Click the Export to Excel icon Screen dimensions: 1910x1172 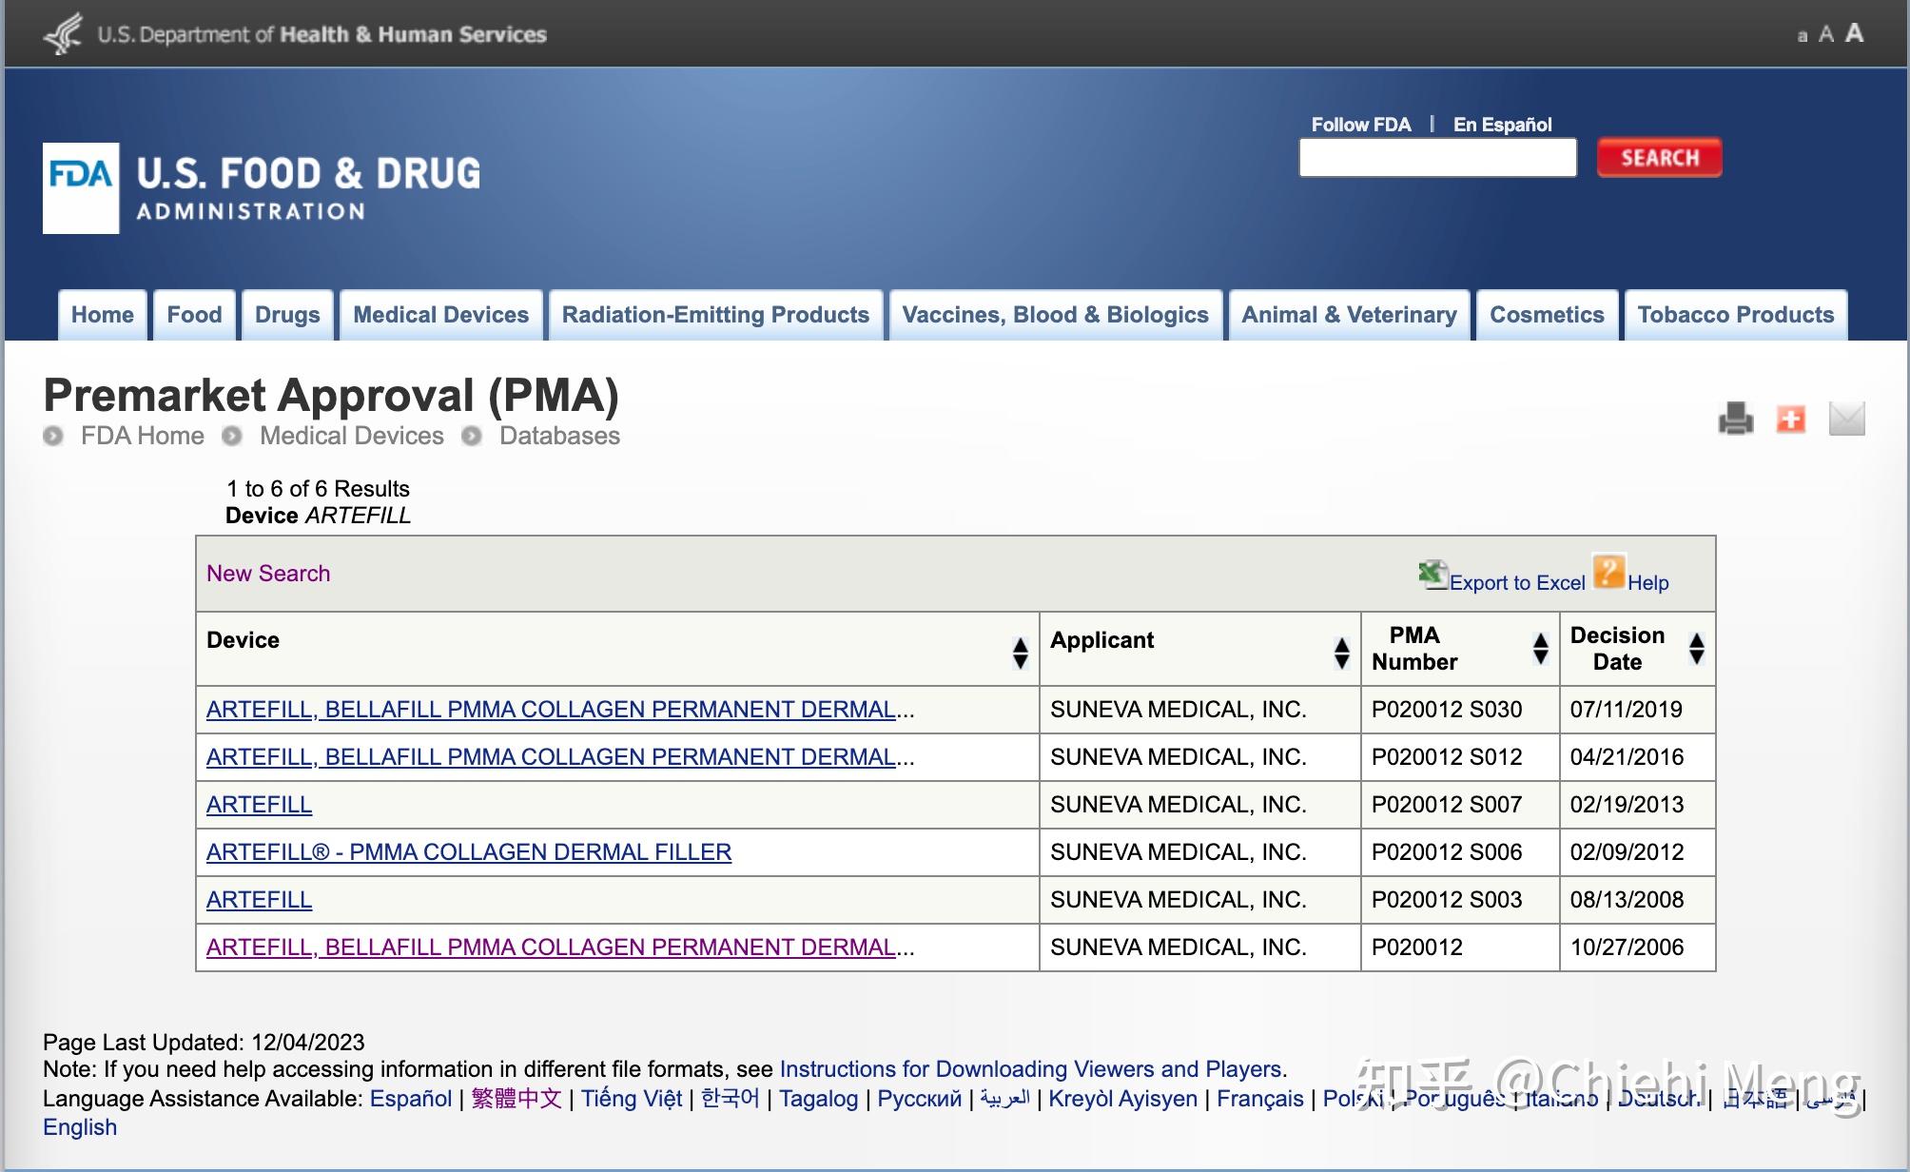click(x=1432, y=575)
